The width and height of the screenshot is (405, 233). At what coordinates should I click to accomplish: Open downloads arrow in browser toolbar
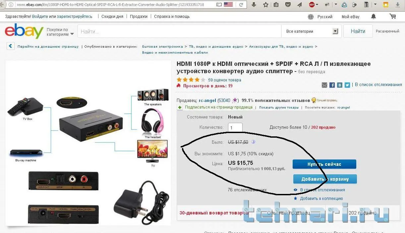click(254, 5)
